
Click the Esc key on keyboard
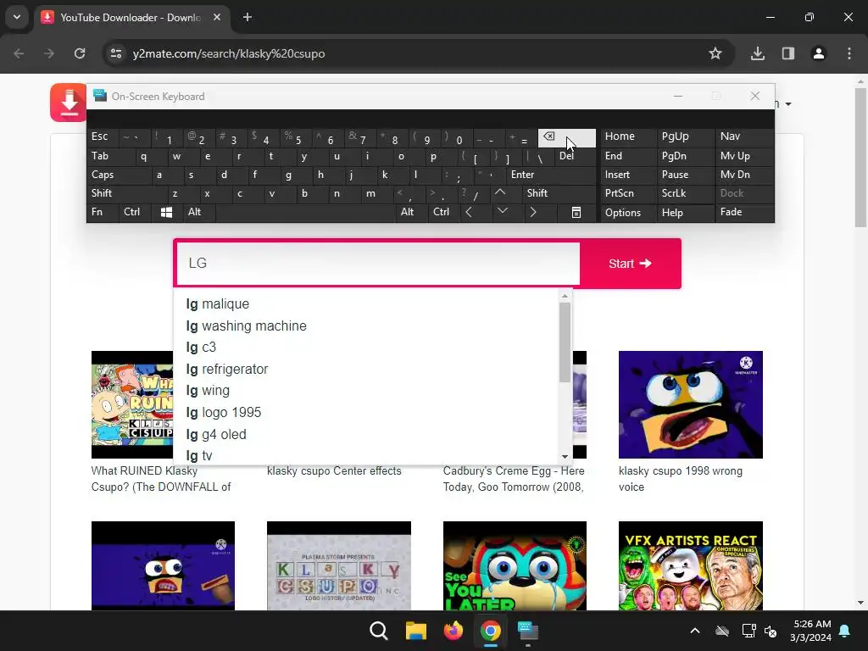click(103, 136)
